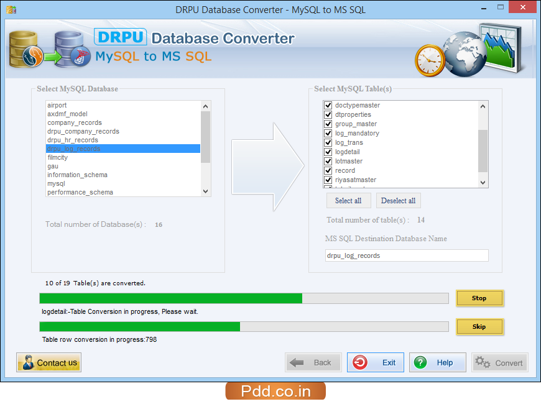The image size is (541, 404).
Task: Toggle the record table checkbox
Action: pos(328,170)
